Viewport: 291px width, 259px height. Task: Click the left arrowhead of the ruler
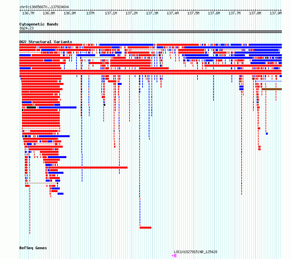tap(20, 10)
